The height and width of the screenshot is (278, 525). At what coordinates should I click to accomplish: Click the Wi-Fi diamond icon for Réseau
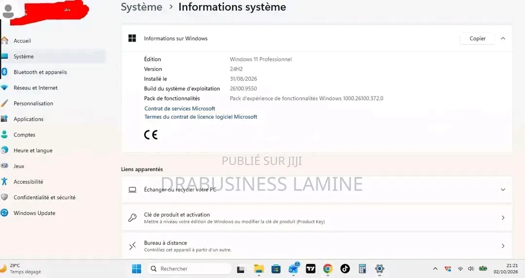[4, 88]
